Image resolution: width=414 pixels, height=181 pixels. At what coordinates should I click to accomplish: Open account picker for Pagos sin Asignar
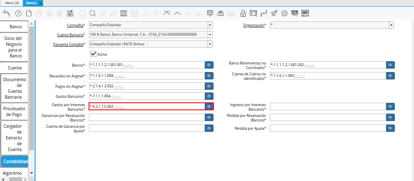click(x=209, y=86)
